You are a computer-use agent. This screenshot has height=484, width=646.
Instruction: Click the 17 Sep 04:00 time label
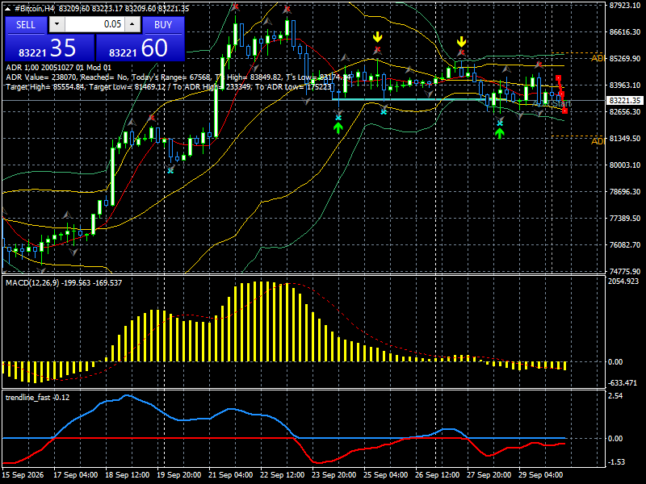75,474
